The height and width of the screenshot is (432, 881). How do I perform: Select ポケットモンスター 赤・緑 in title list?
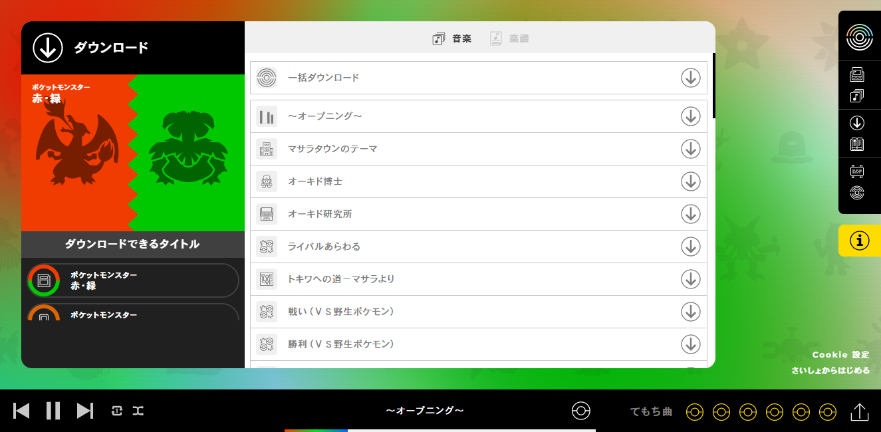tap(133, 280)
